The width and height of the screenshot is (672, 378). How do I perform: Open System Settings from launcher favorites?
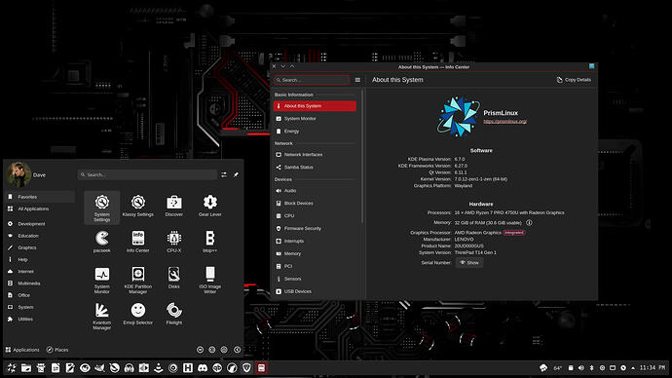point(102,208)
